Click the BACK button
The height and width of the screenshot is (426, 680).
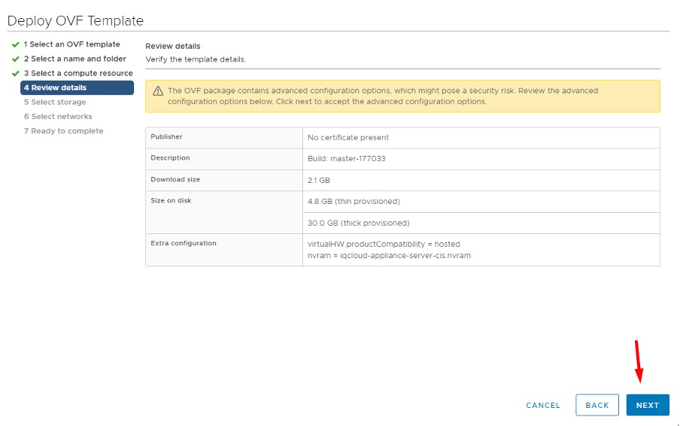pyautogui.click(x=597, y=405)
